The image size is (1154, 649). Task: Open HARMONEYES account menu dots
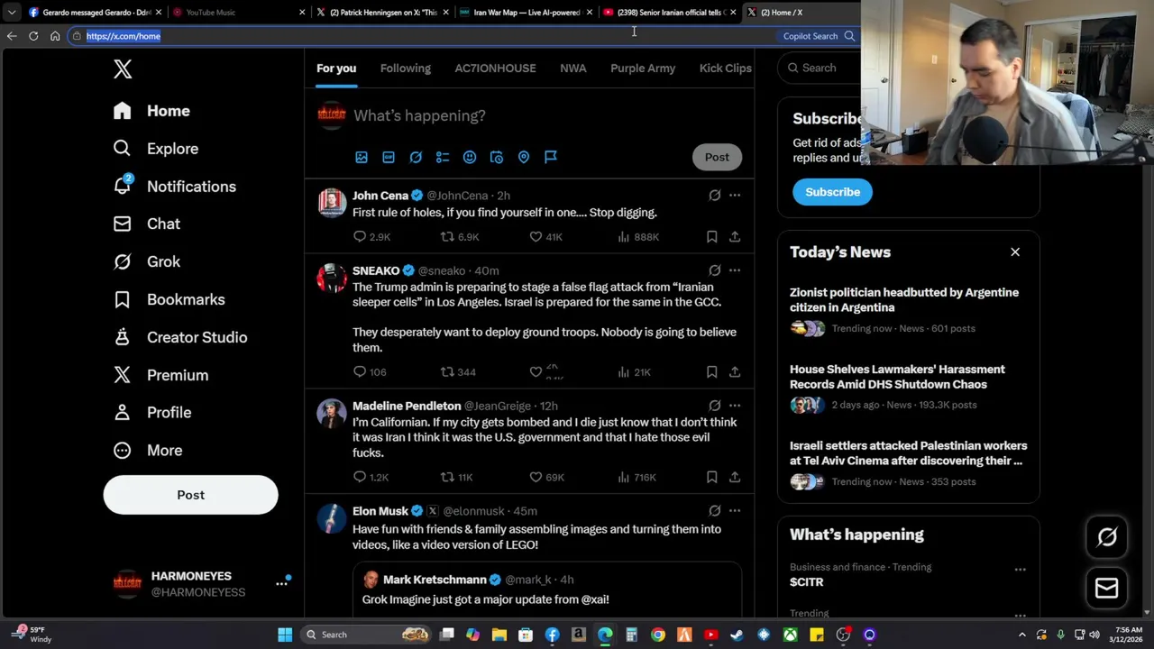pyautogui.click(x=281, y=584)
